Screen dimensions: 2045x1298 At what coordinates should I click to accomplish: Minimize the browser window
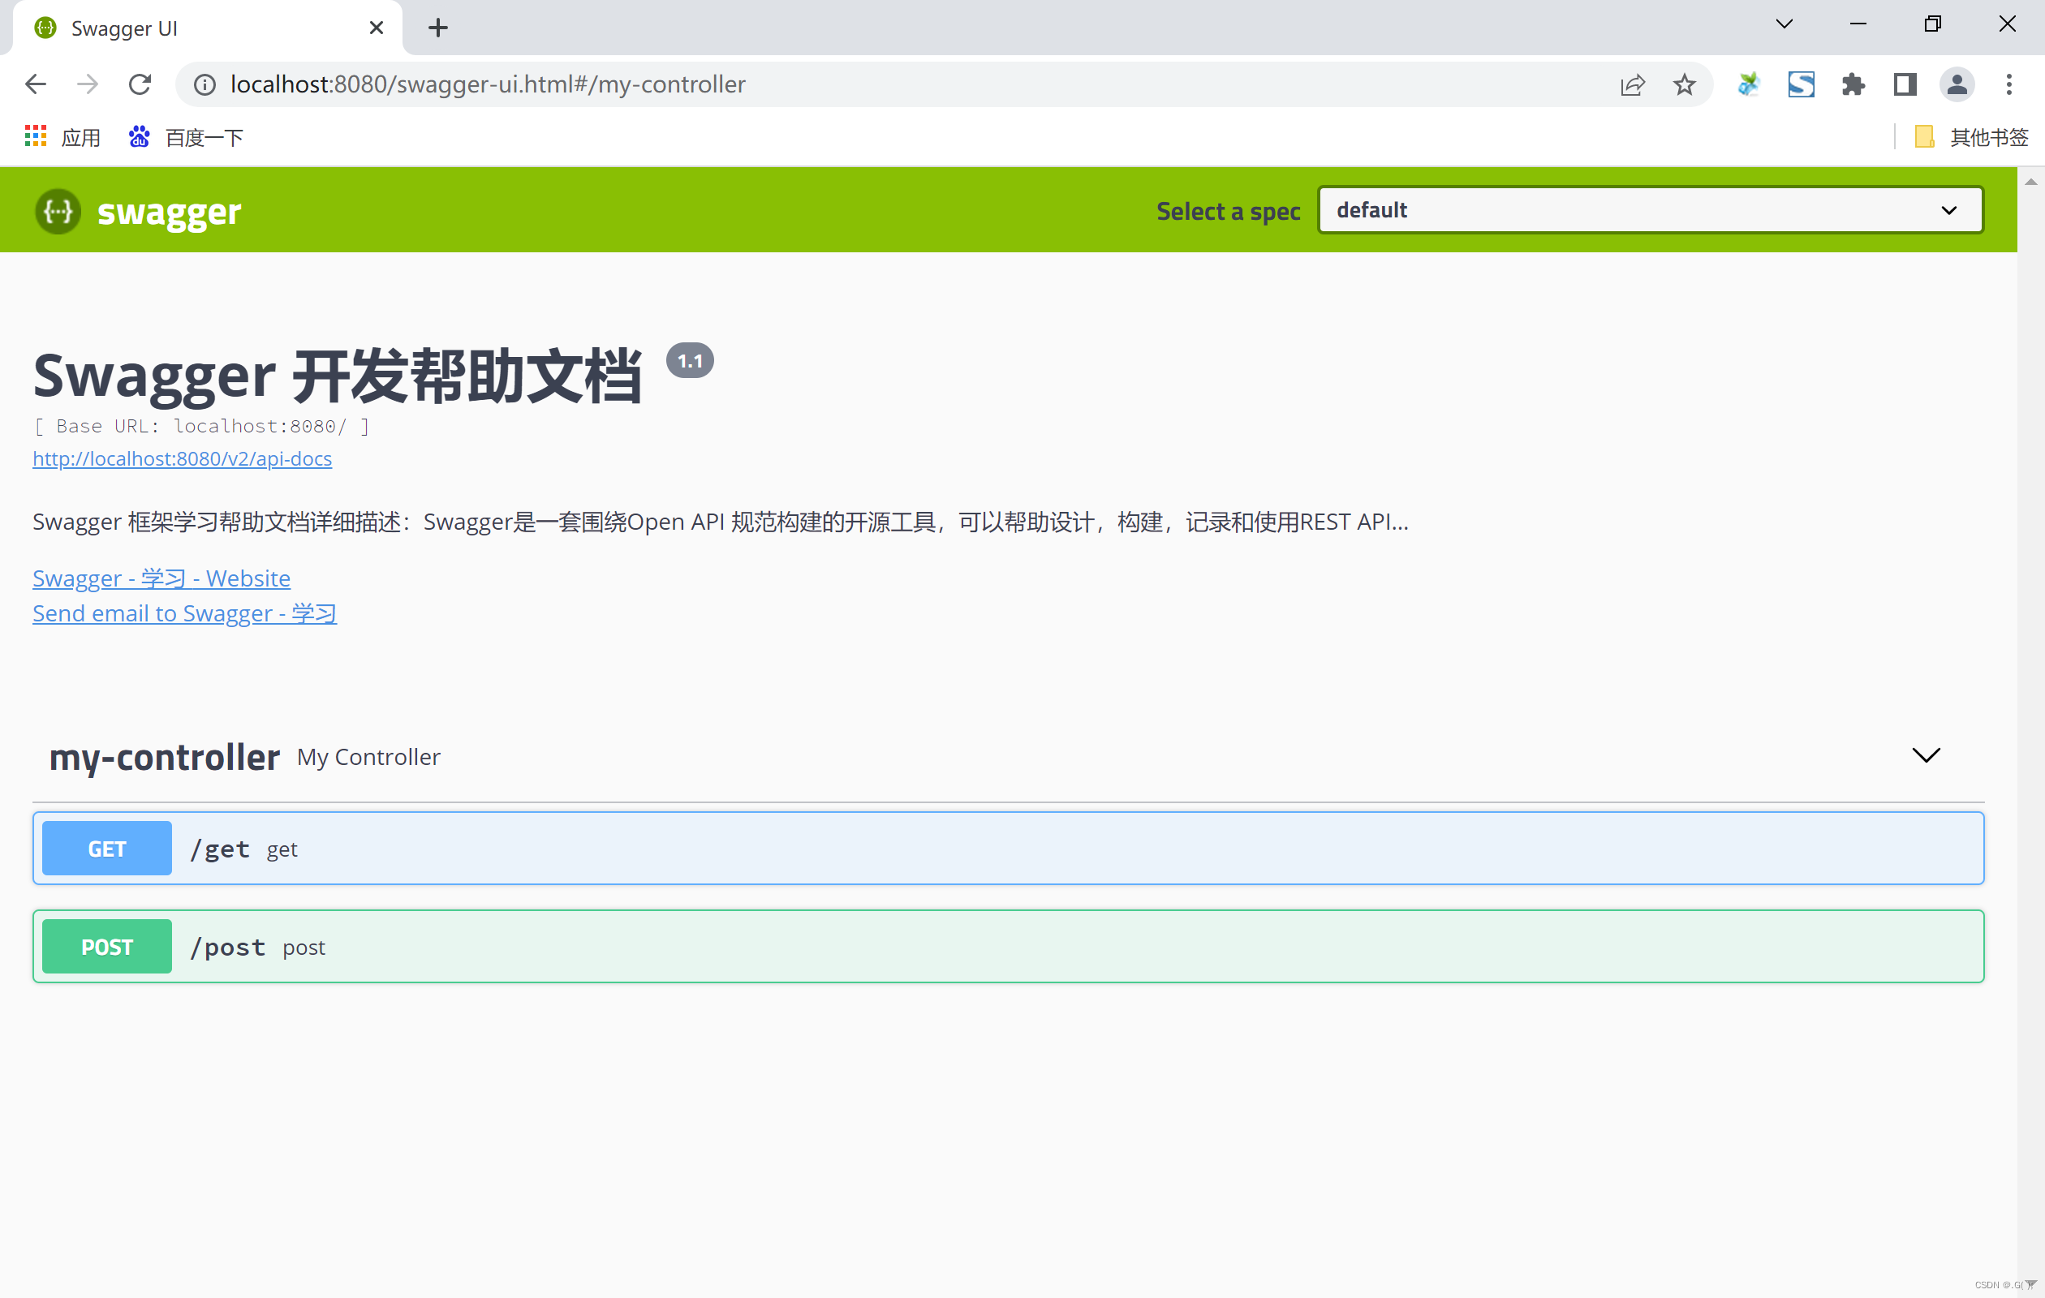[x=1858, y=24]
